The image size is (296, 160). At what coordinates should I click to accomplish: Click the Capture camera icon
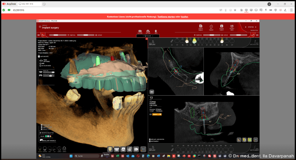(x=140, y=31)
